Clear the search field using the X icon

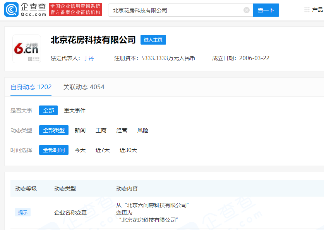pyautogui.click(x=246, y=10)
